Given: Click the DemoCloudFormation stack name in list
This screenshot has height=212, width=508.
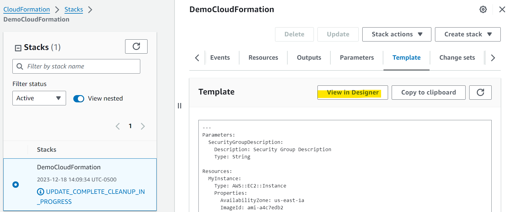Looking at the screenshot, I should 69,167.
